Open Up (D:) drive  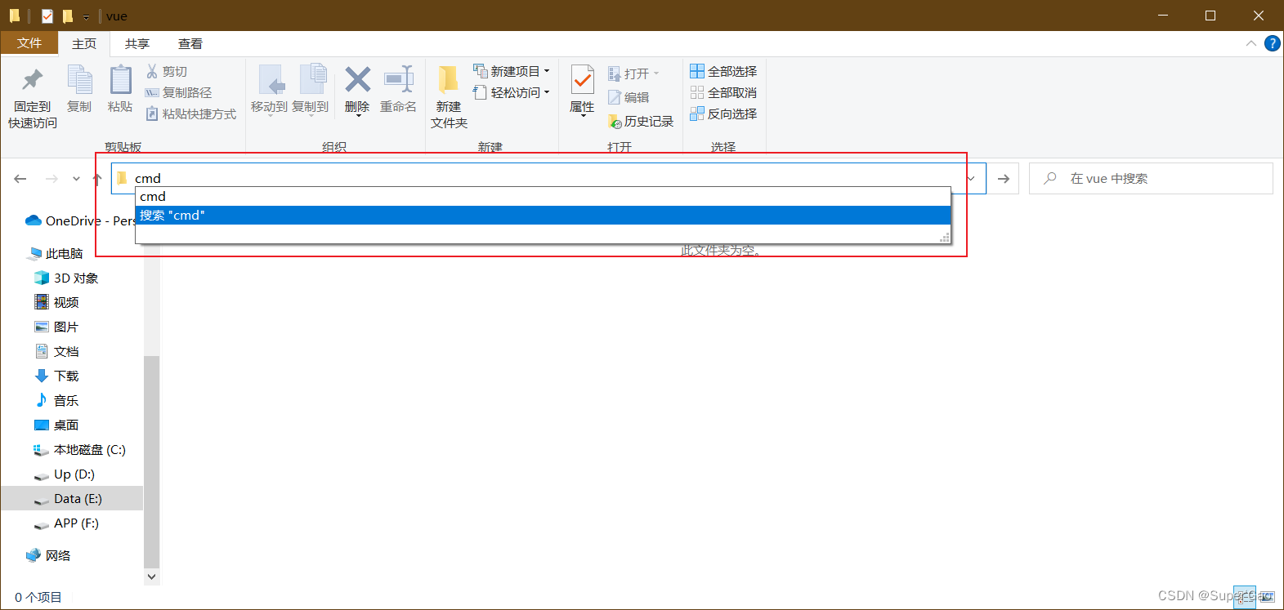point(65,474)
